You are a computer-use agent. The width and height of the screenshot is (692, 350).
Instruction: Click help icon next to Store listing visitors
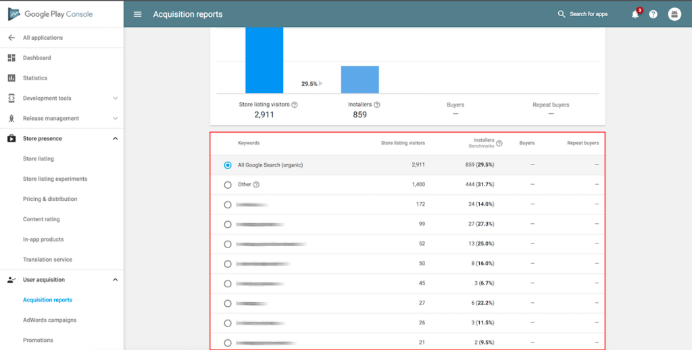point(295,105)
